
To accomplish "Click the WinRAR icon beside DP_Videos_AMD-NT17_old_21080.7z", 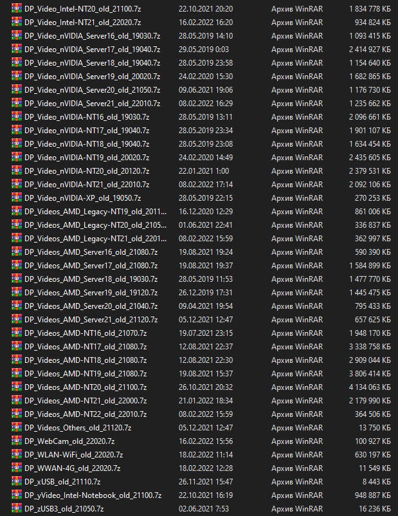I will click(17, 346).
